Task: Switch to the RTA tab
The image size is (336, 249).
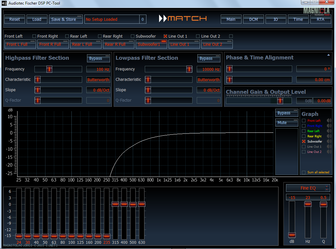Action: [x=320, y=19]
